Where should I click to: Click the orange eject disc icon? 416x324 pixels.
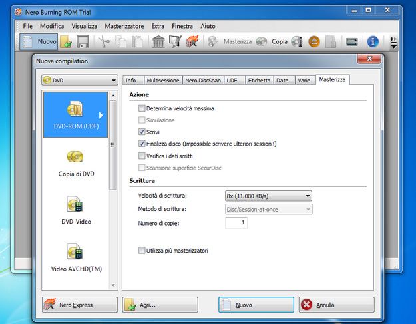coord(314,42)
